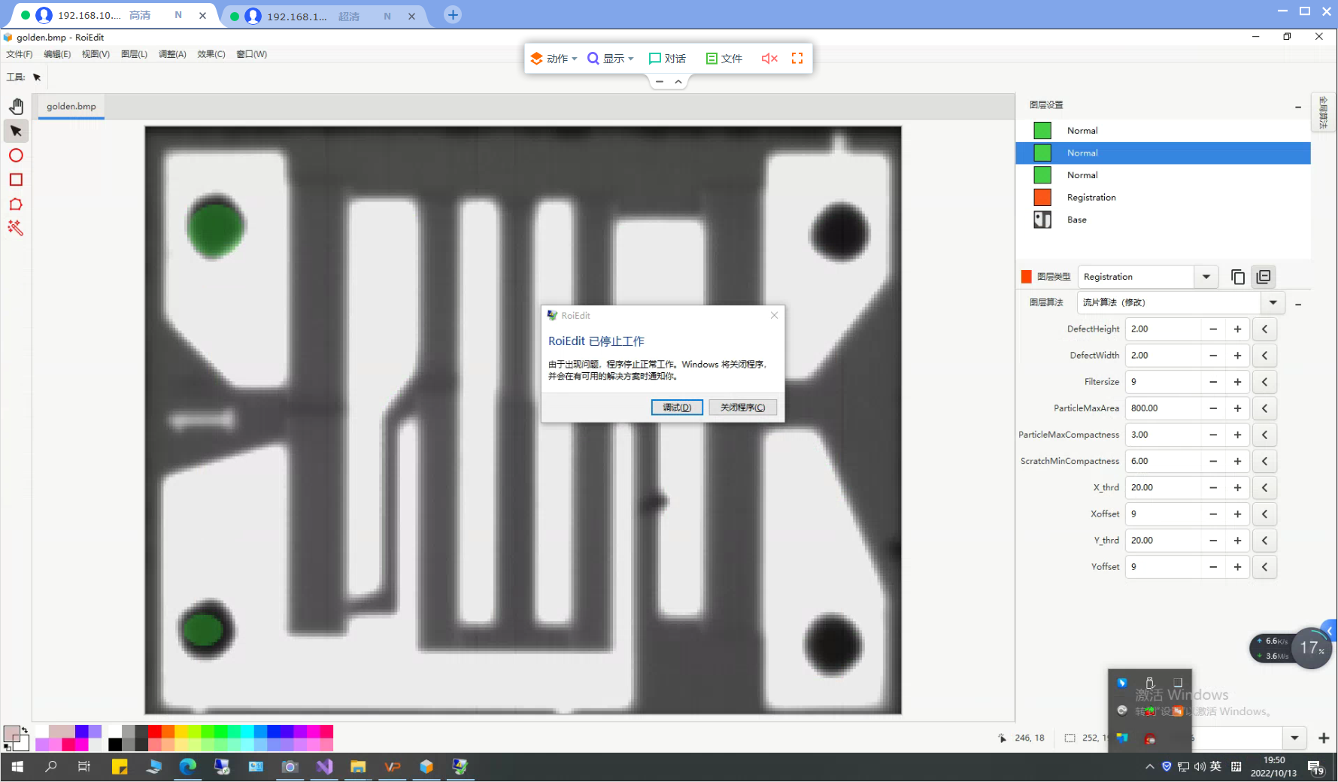Open the yellow sticky notes taskbar icon

[x=120, y=767]
